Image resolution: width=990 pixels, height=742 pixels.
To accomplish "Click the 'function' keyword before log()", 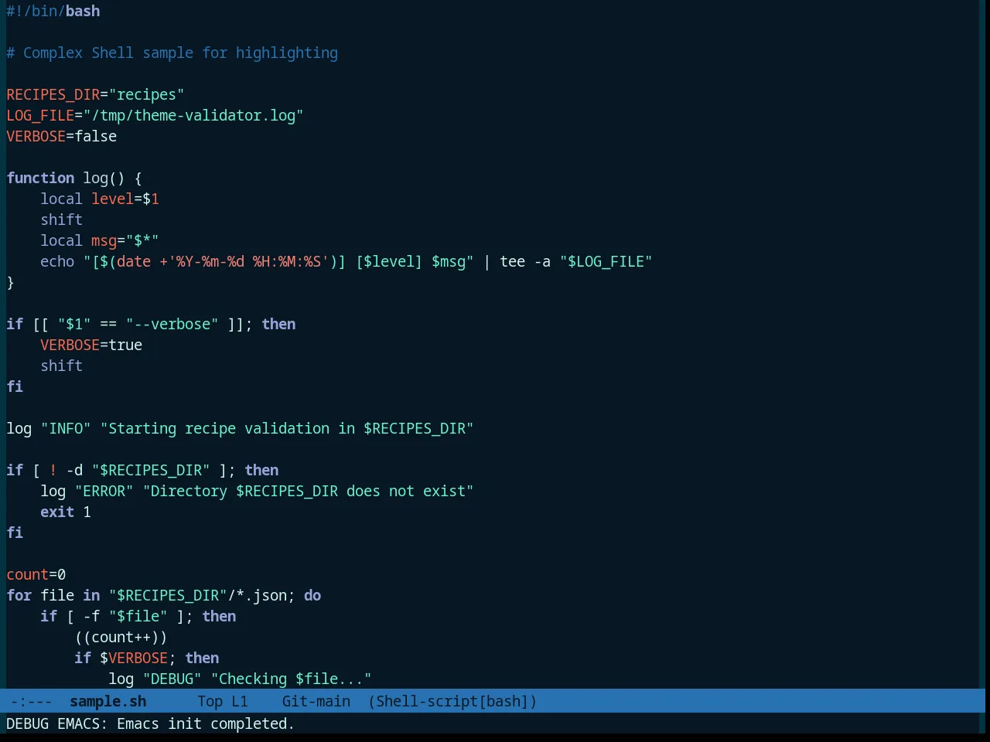I will click(40, 178).
